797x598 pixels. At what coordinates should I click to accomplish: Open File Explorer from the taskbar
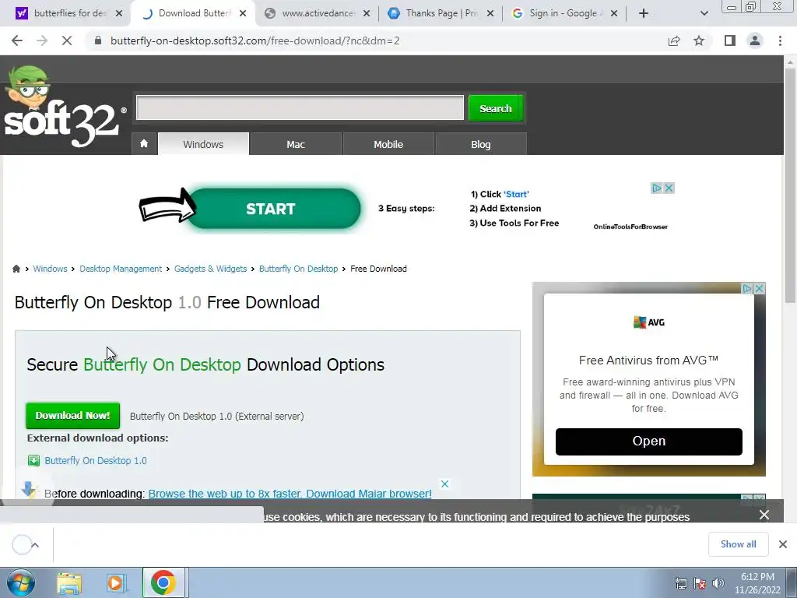69,582
